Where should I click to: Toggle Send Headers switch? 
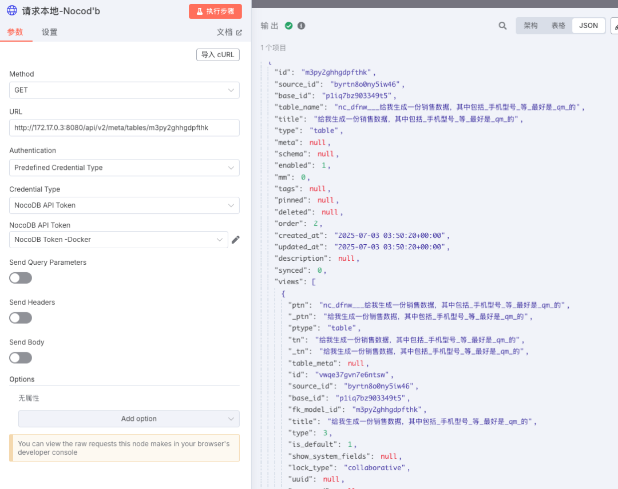[21, 317]
